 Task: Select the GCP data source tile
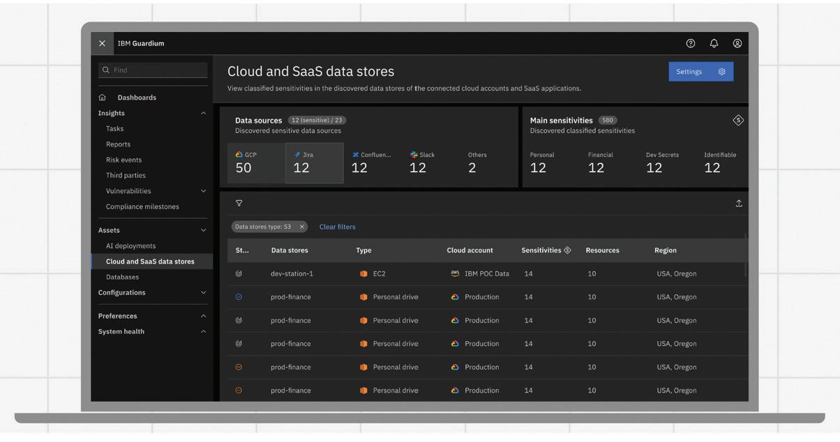[x=256, y=163]
